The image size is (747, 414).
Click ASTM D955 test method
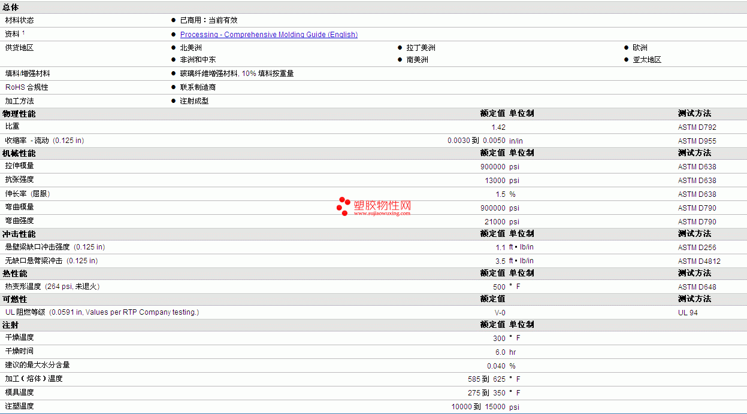coord(697,141)
